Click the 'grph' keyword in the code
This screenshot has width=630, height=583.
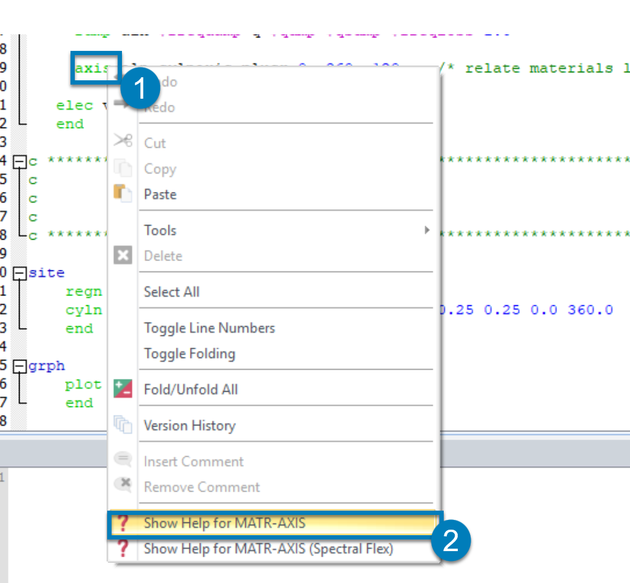point(47,366)
